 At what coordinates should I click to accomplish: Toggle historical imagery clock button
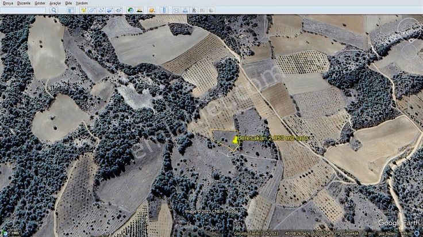click(x=130, y=10)
